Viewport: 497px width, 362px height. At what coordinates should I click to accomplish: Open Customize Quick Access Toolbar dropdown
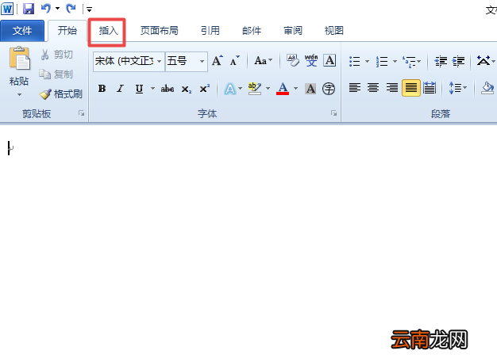[90, 10]
